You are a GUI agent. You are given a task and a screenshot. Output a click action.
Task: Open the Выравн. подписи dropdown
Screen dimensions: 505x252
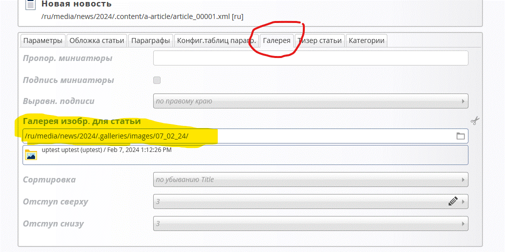pyautogui.click(x=310, y=101)
